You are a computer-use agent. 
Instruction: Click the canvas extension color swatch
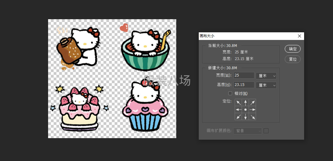pos(266,131)
